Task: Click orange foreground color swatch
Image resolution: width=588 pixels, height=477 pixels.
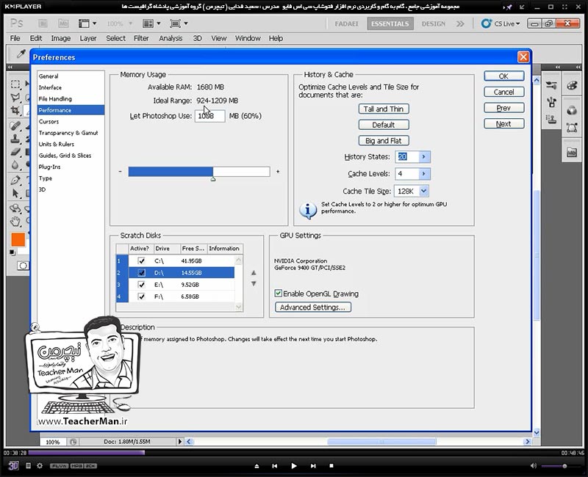Action: pos(18,240)
